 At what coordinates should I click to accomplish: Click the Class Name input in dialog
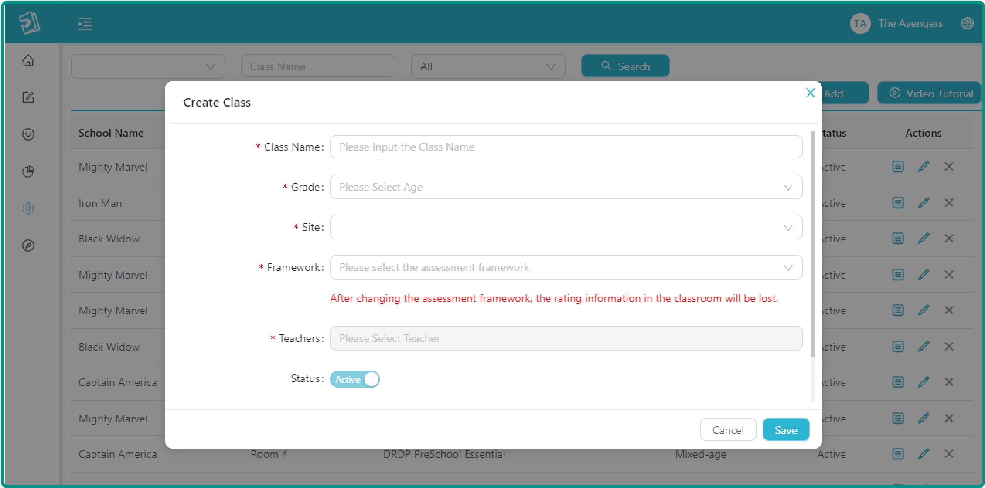tap(566, 147)
